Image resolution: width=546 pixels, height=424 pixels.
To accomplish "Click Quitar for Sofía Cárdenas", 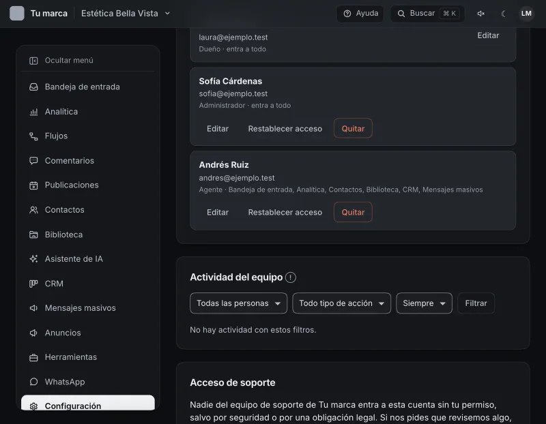I will pyautogui.click(x=353, y=128).
